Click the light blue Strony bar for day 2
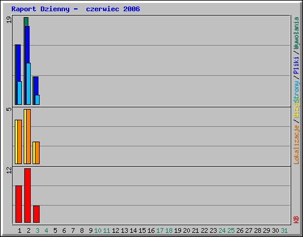 click(x=28, y=84)
